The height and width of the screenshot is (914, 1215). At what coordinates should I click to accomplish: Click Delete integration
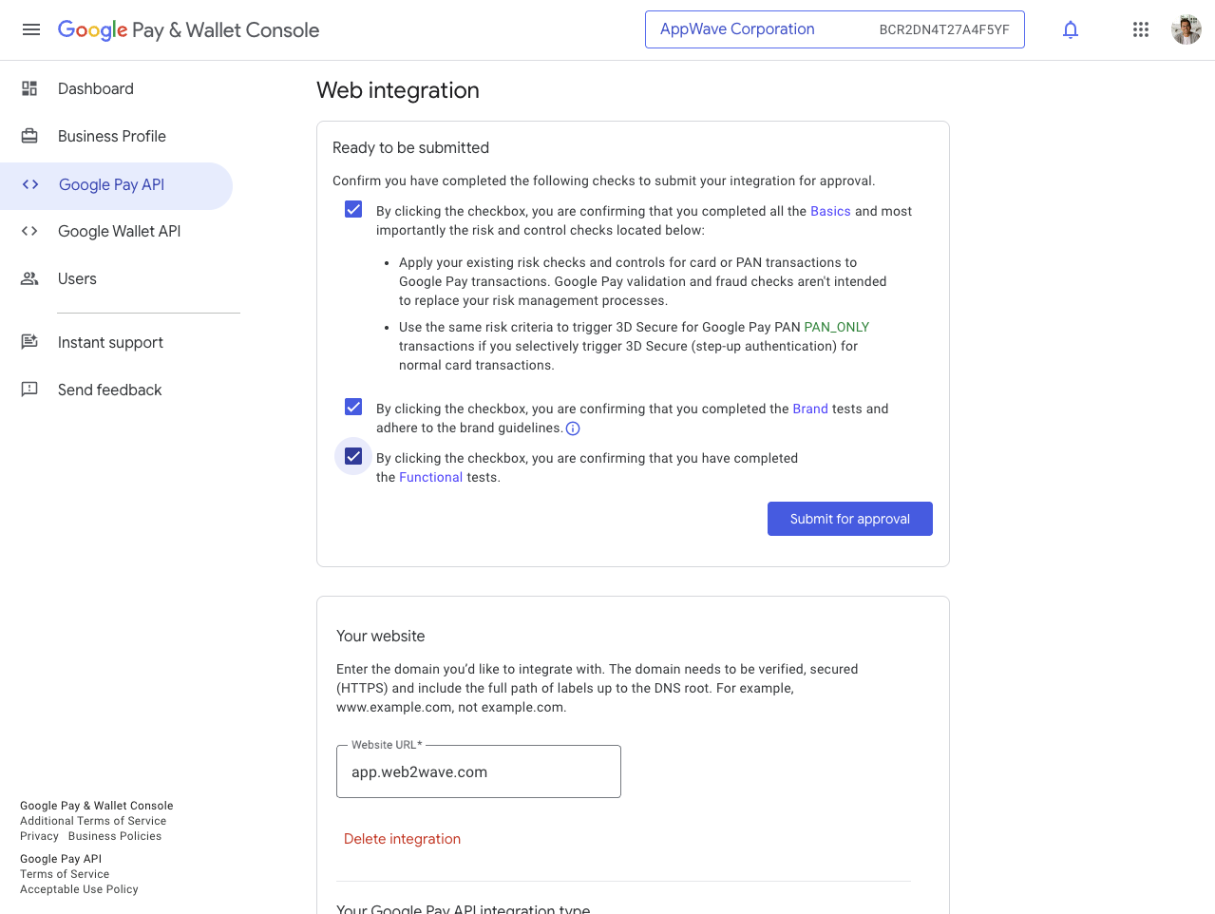402,839
